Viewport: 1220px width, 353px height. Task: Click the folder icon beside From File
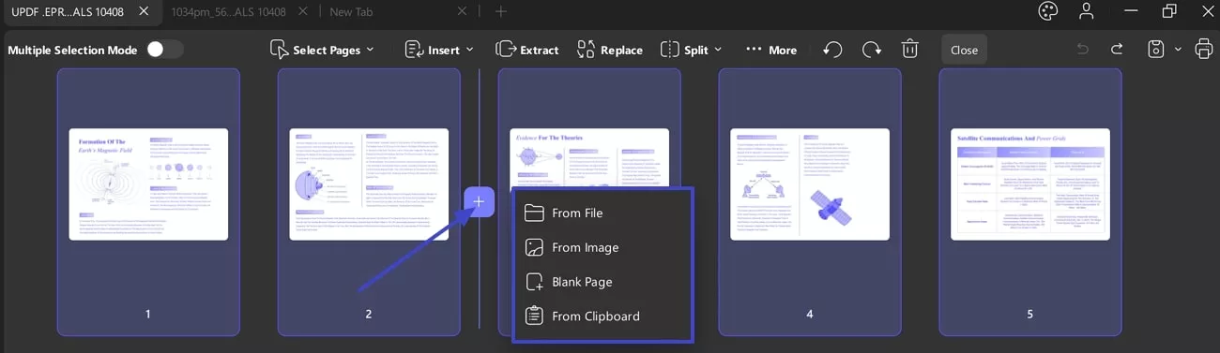point(534,213)
